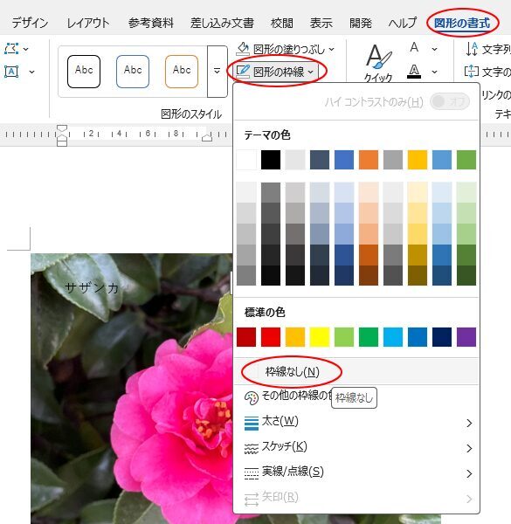511x524 pixels.
Task: Open the Text Fill dropdown arrow
Action: [434, 49]
